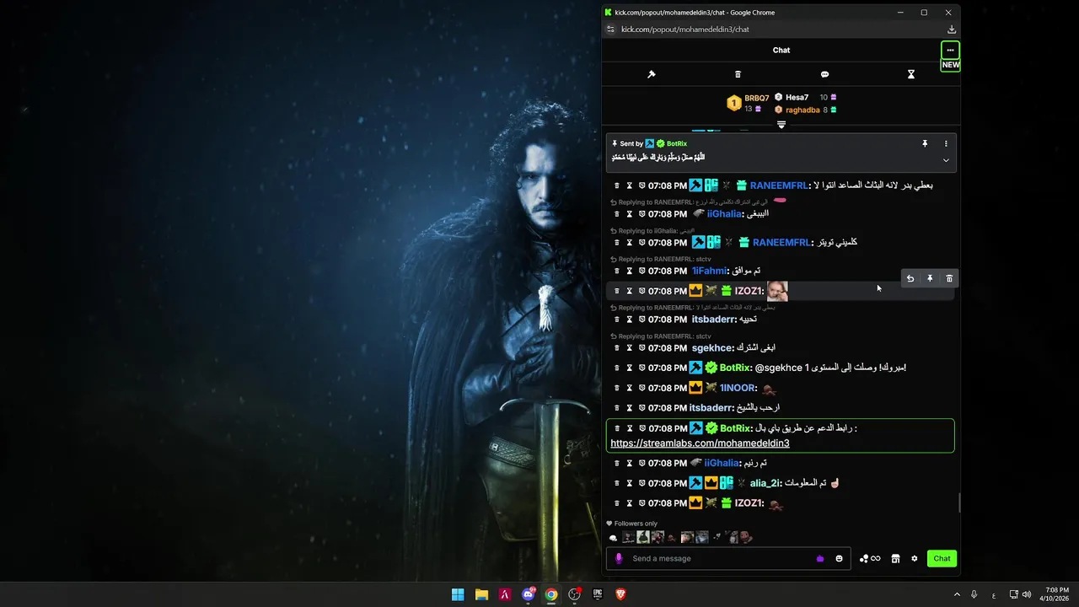Timeout 1INOOR with hourglass icon
Screen dimensions: 1079x607
[x=629, y=389]
